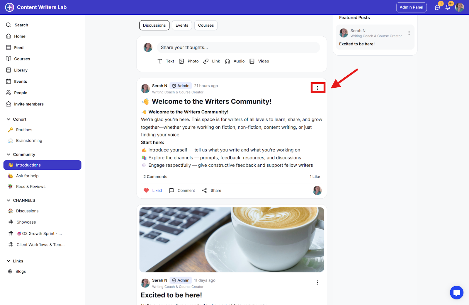This screenshot has height=305, width=469.
Task: Collapse the CHANNELS section
Action: pos(9,200)
